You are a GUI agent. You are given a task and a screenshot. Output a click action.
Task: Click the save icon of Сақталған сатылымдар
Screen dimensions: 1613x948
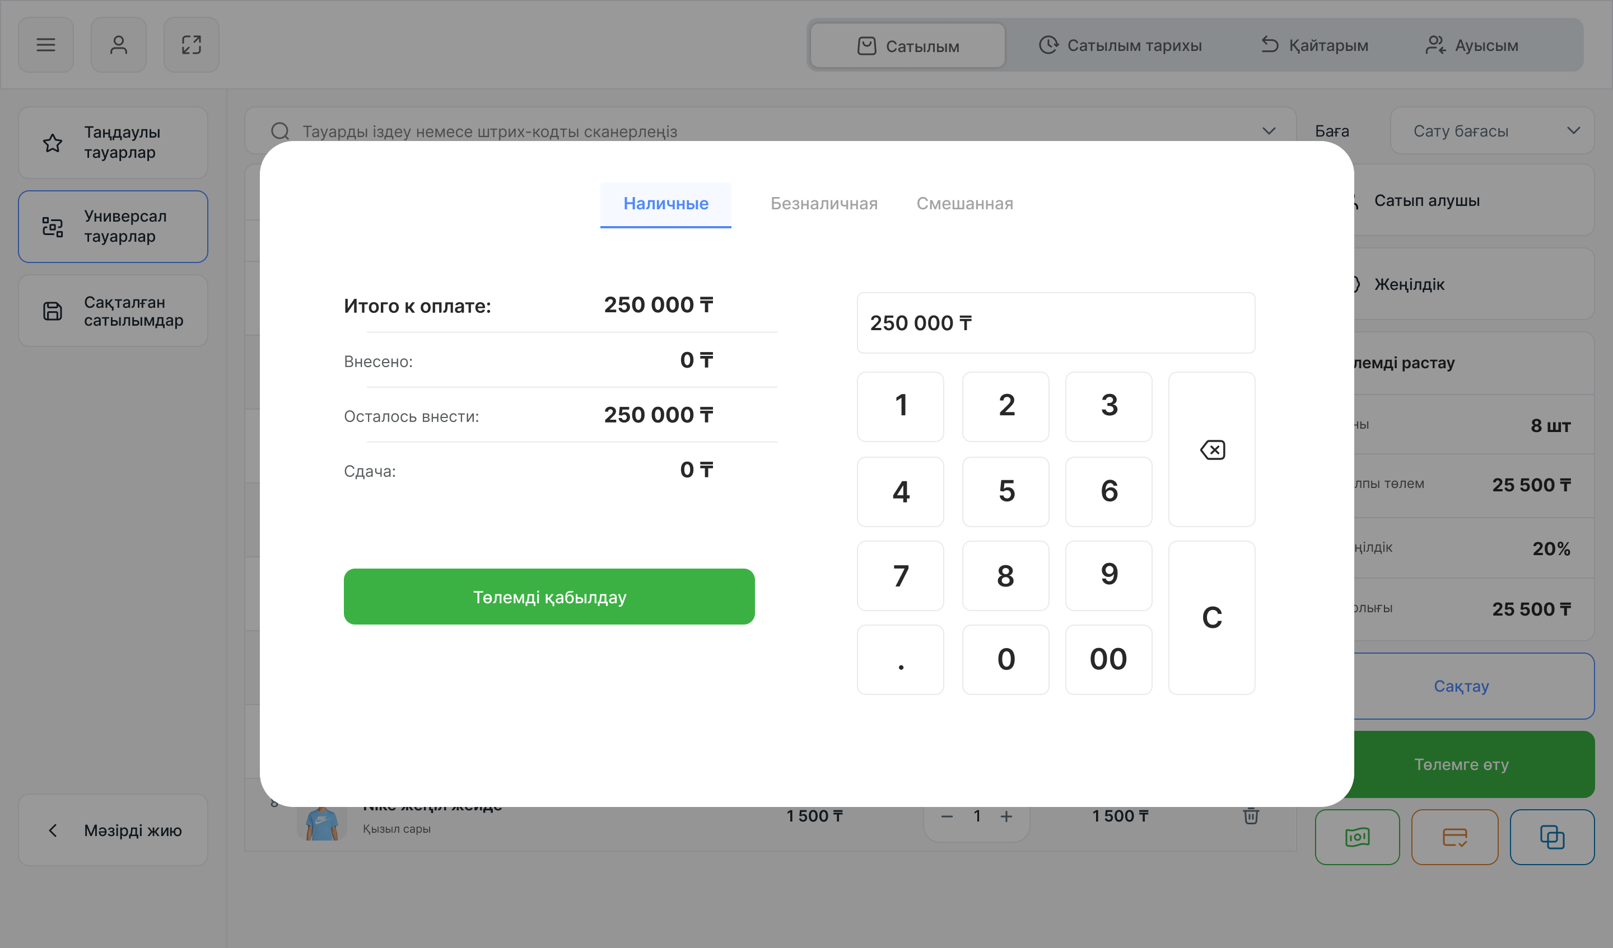[x=53, y=311]
